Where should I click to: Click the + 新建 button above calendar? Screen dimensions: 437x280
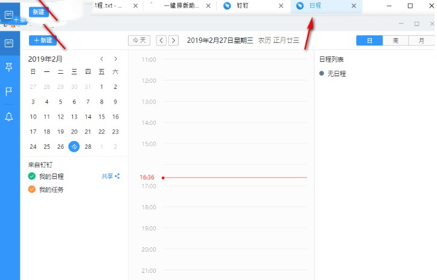(x=43, y=41)
